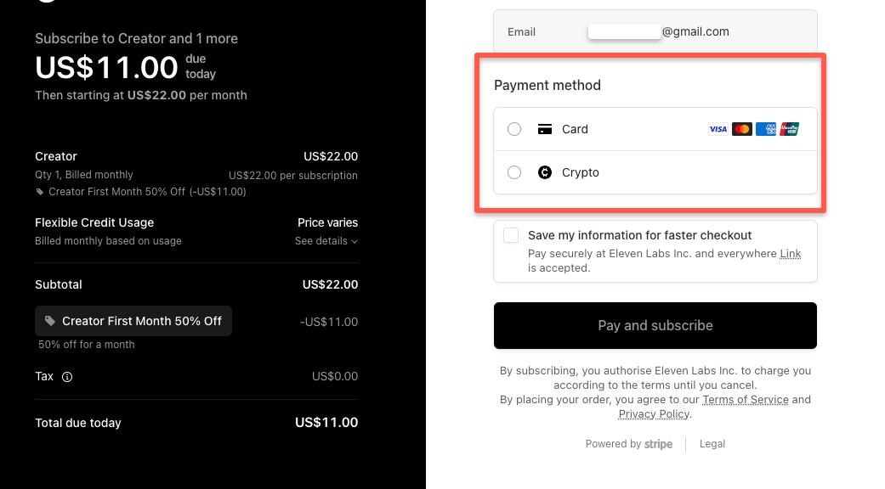Screen dimensions: 885x489
Task: Click inside the Email input field
Action: pos(625,31)
